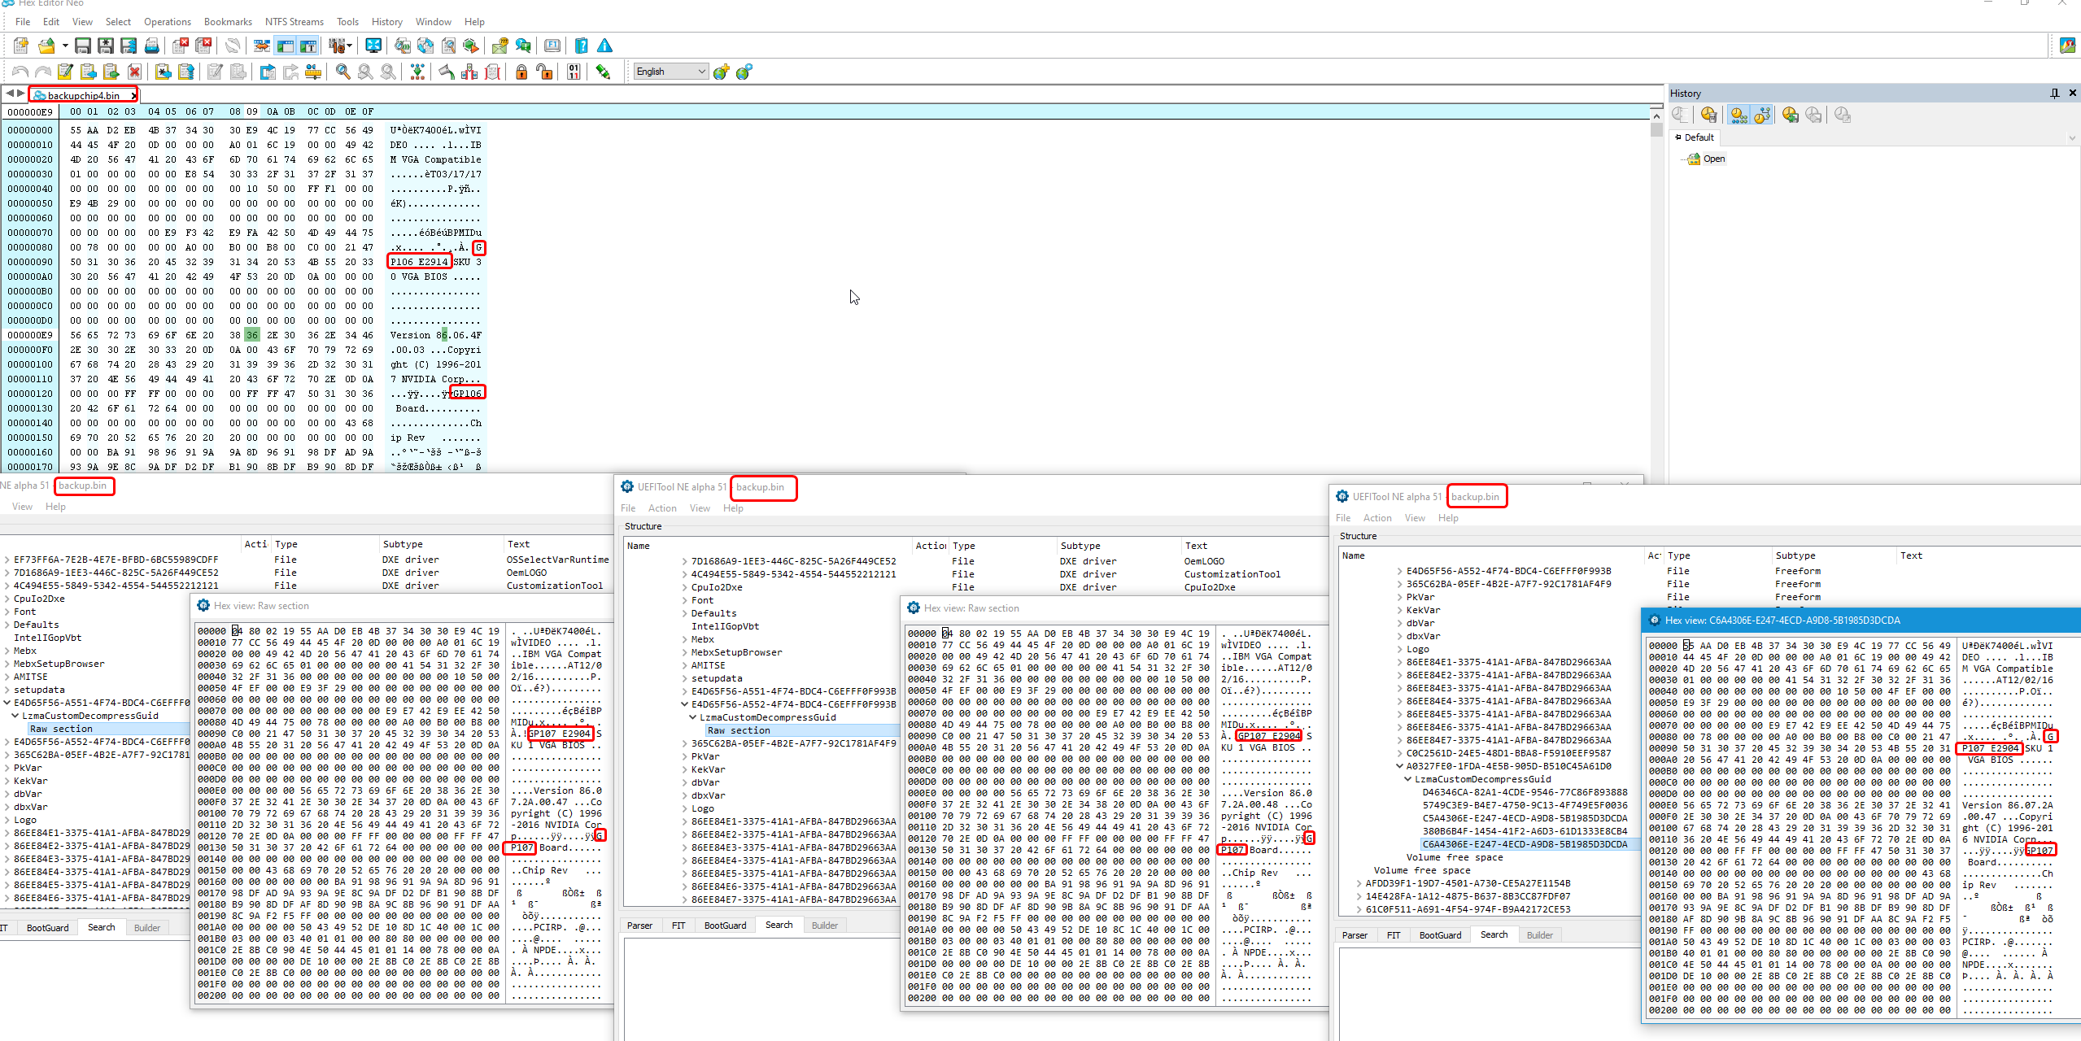This screenshot has width=2081, height=1041.
Task: Expand AFDD39F1-19D7-4501 node in right UEFITool
Action: 1359,883
